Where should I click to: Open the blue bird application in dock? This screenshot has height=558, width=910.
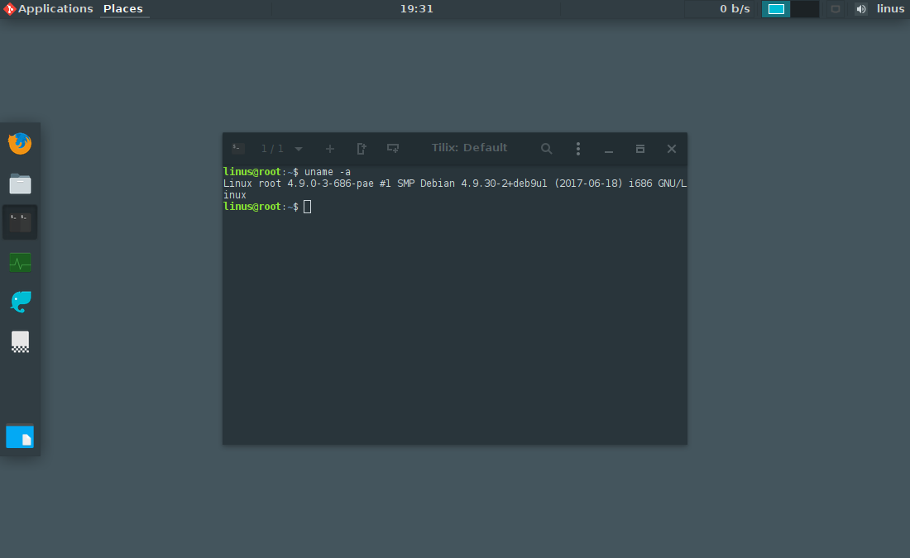21,302
